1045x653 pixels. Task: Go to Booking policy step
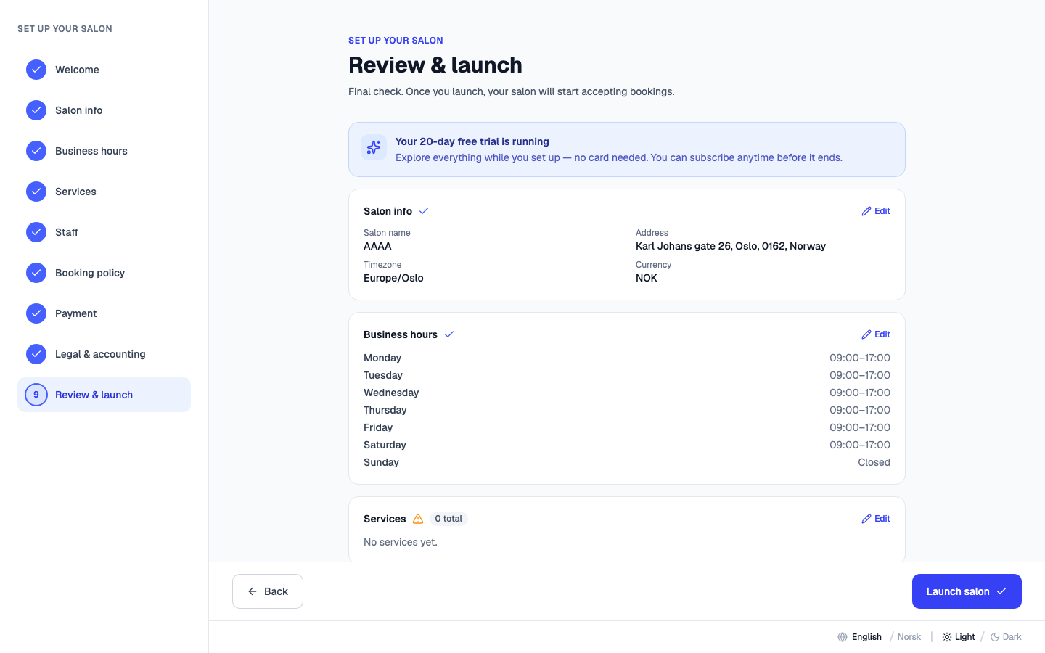[x=104, y=273]
